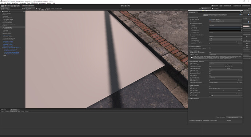251x137 pixels.
Task: Open the Lightmap Size dropdown
Action: pyautogui.click(x=226, y=70)
